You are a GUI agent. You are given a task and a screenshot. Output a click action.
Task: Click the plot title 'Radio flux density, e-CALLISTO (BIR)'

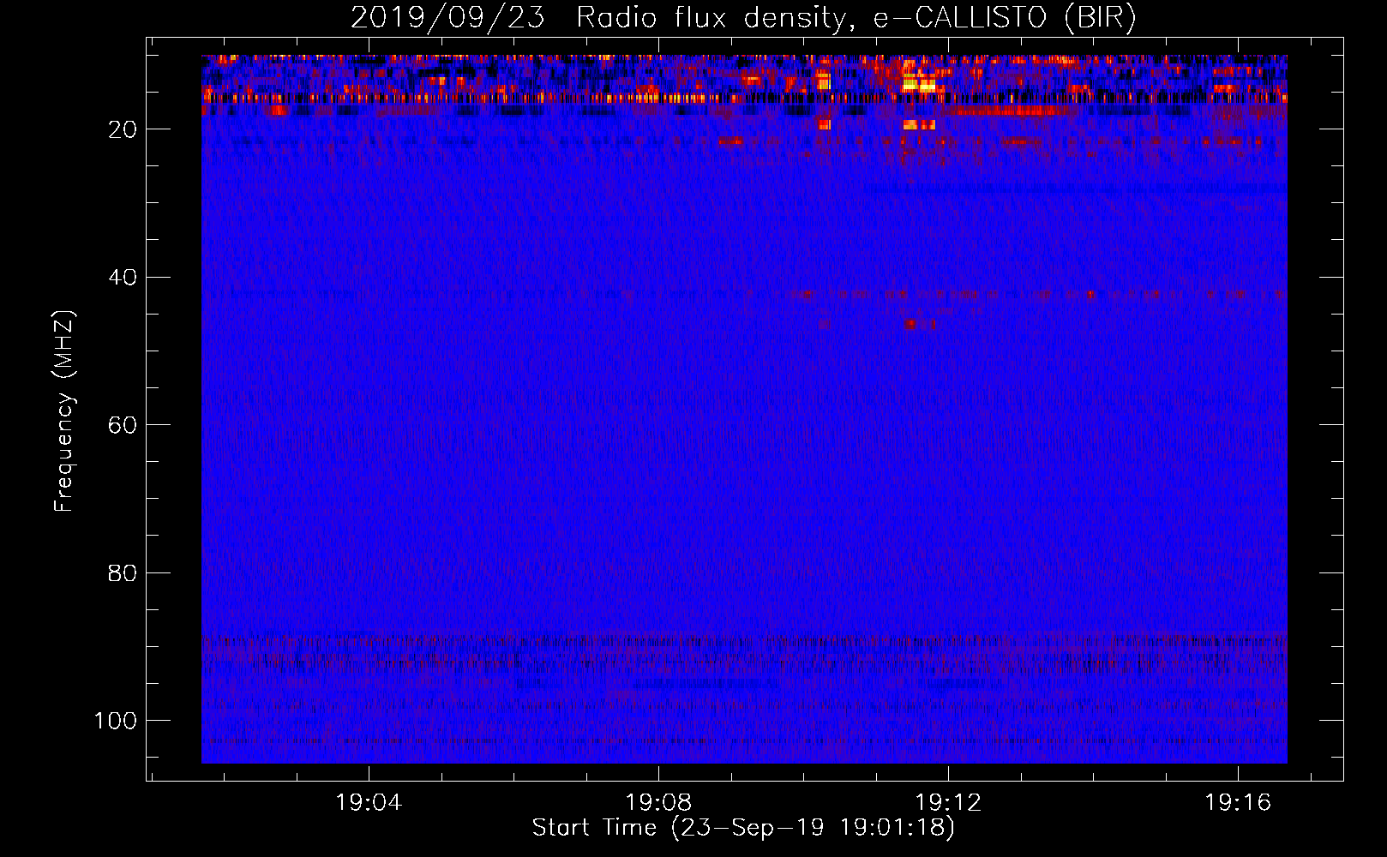click(856, 18)
